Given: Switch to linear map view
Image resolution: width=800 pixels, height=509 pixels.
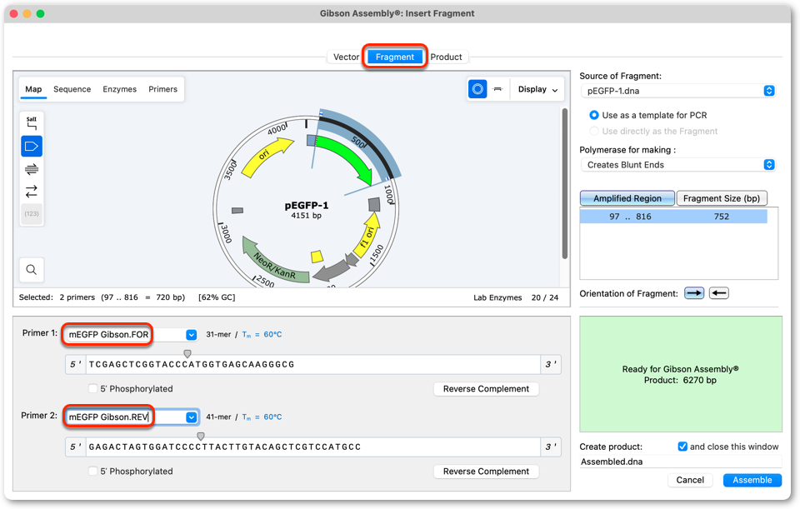Looking at the screenshot, I should (x=498, y=89).
